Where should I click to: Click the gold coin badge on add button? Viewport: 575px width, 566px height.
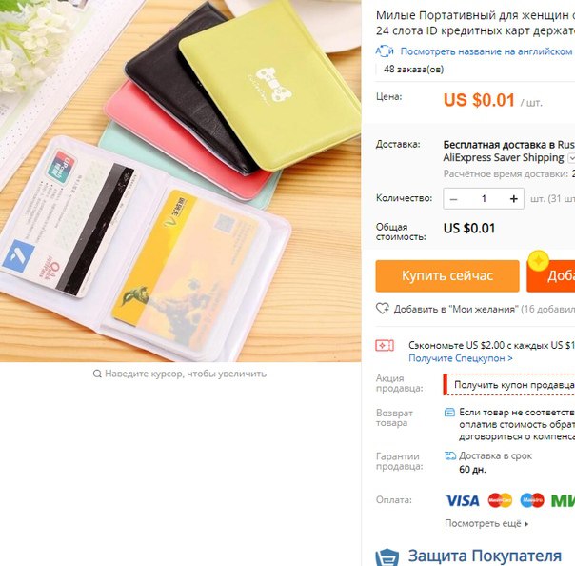tap(538, 261)
